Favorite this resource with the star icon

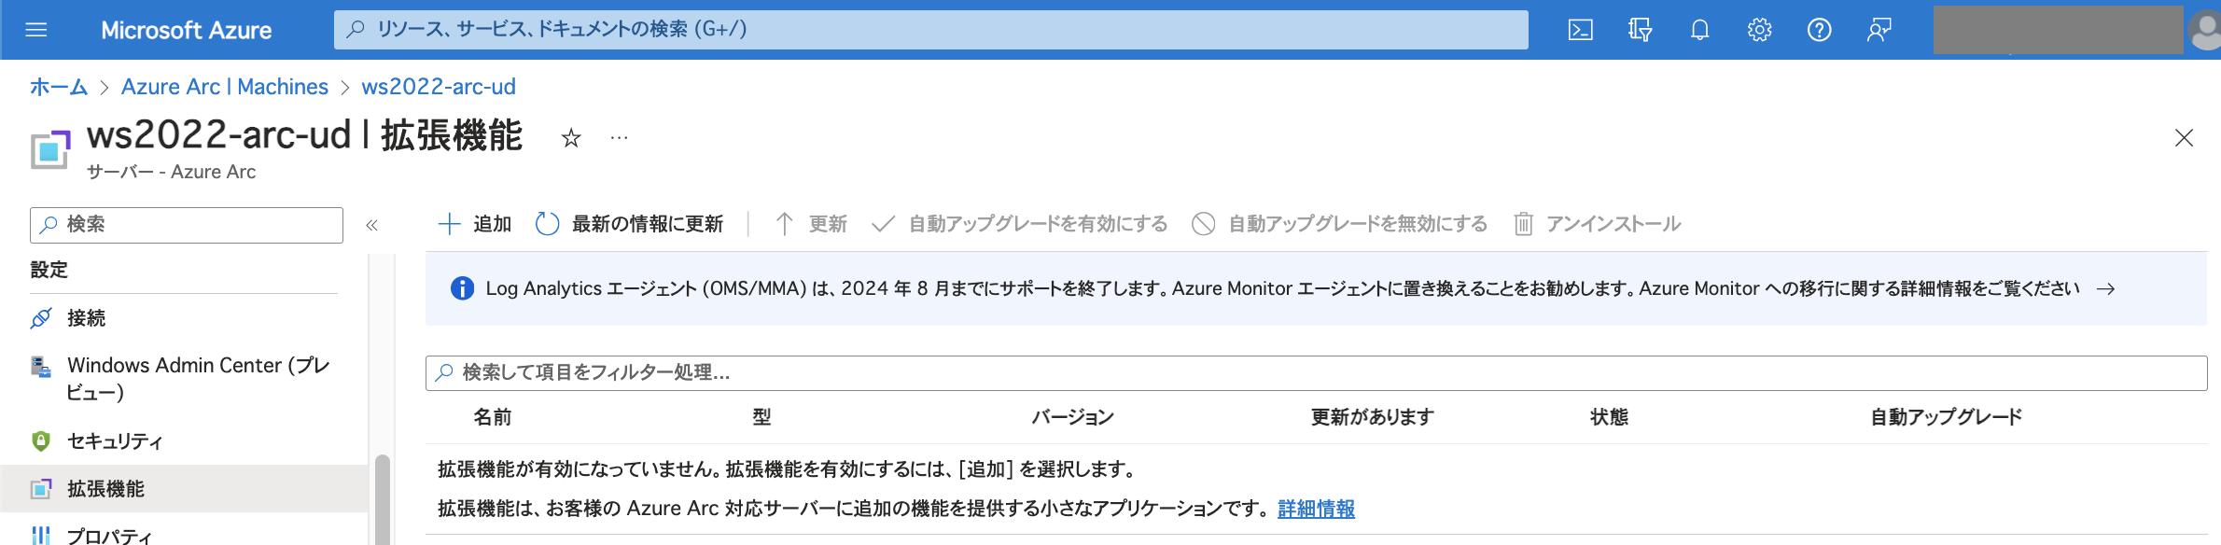coord(571,138)
